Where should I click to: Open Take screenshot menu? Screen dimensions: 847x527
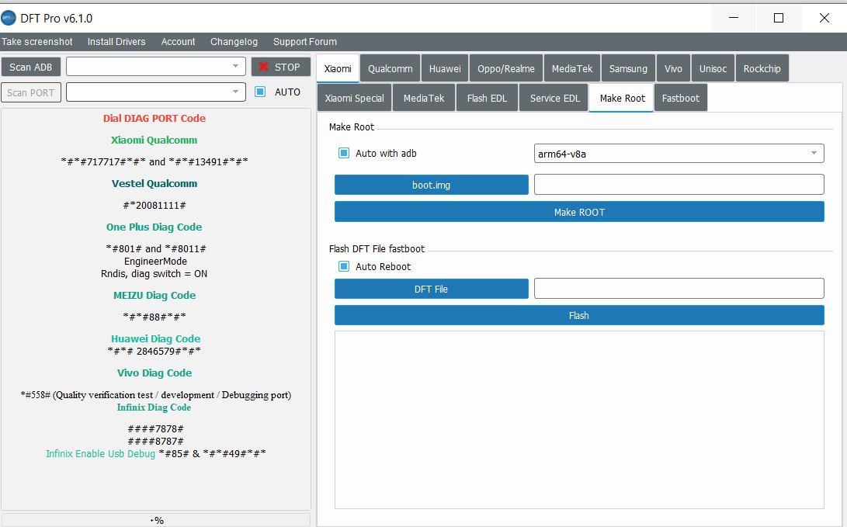(36, 42)
